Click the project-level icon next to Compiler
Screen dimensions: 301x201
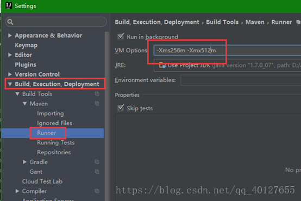click(x=97, y=191)
